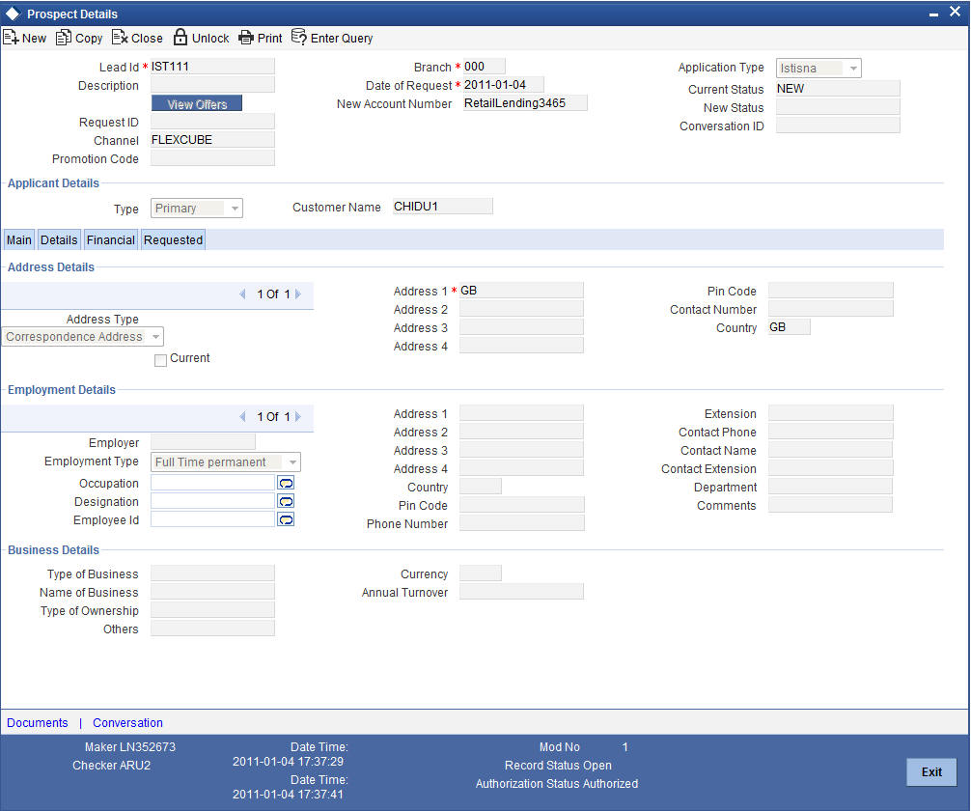Screen dimensions: 971x811
Task: Click the Currency field
Action: click(x=481, y=573)
